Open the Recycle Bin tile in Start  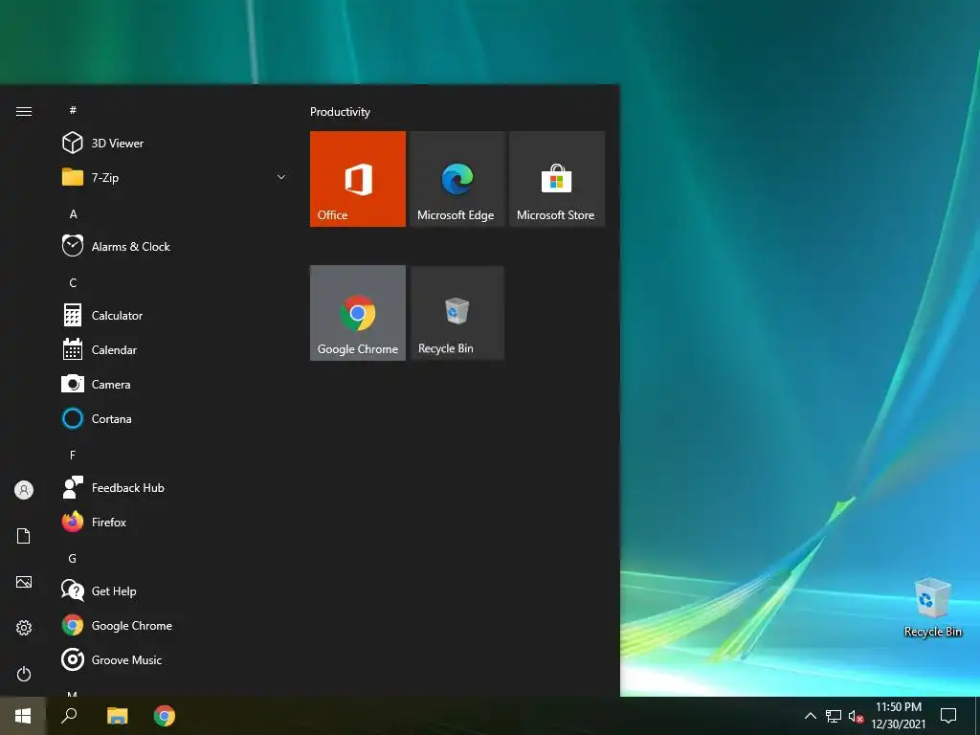point(457,313)
